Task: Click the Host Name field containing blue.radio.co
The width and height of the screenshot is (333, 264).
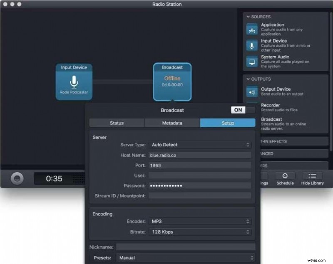Action: (200, 155)
